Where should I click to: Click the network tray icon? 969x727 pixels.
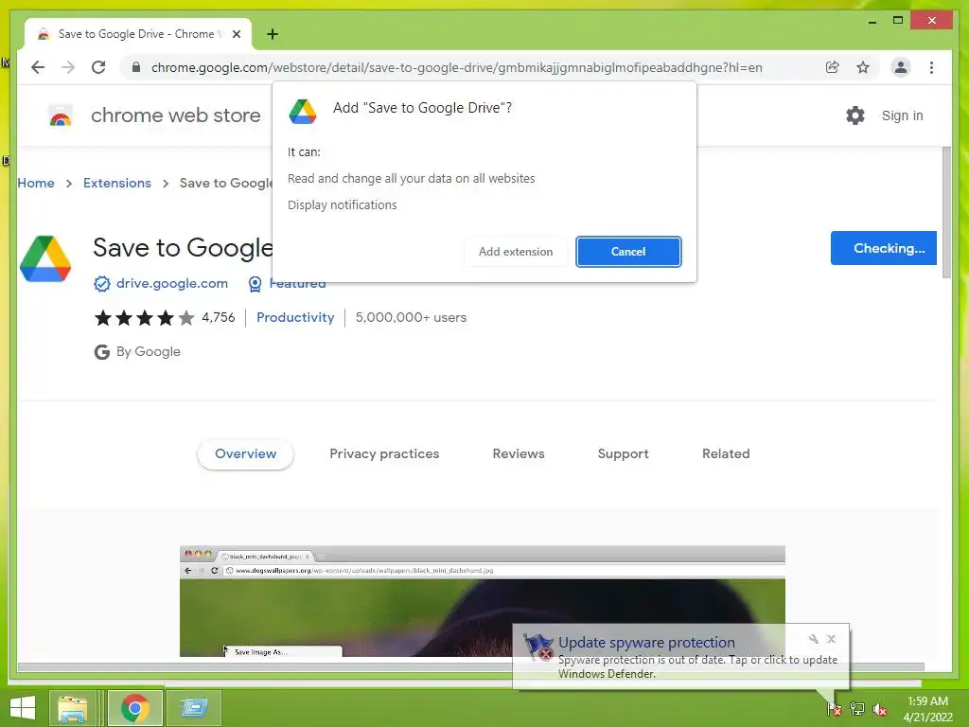click(857, 709)
